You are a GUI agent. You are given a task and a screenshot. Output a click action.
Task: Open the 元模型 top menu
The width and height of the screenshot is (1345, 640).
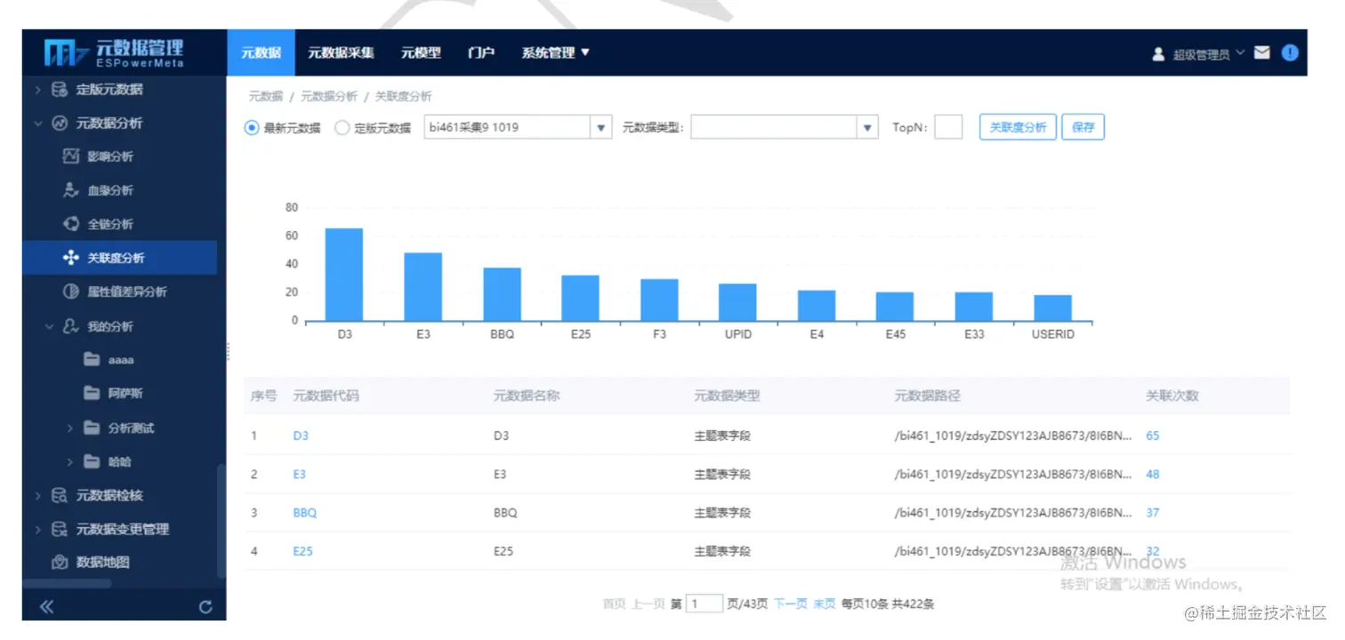(421, 52)
